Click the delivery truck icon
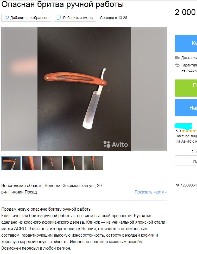This screenshot has height=254, width=197. click(177, 57)
